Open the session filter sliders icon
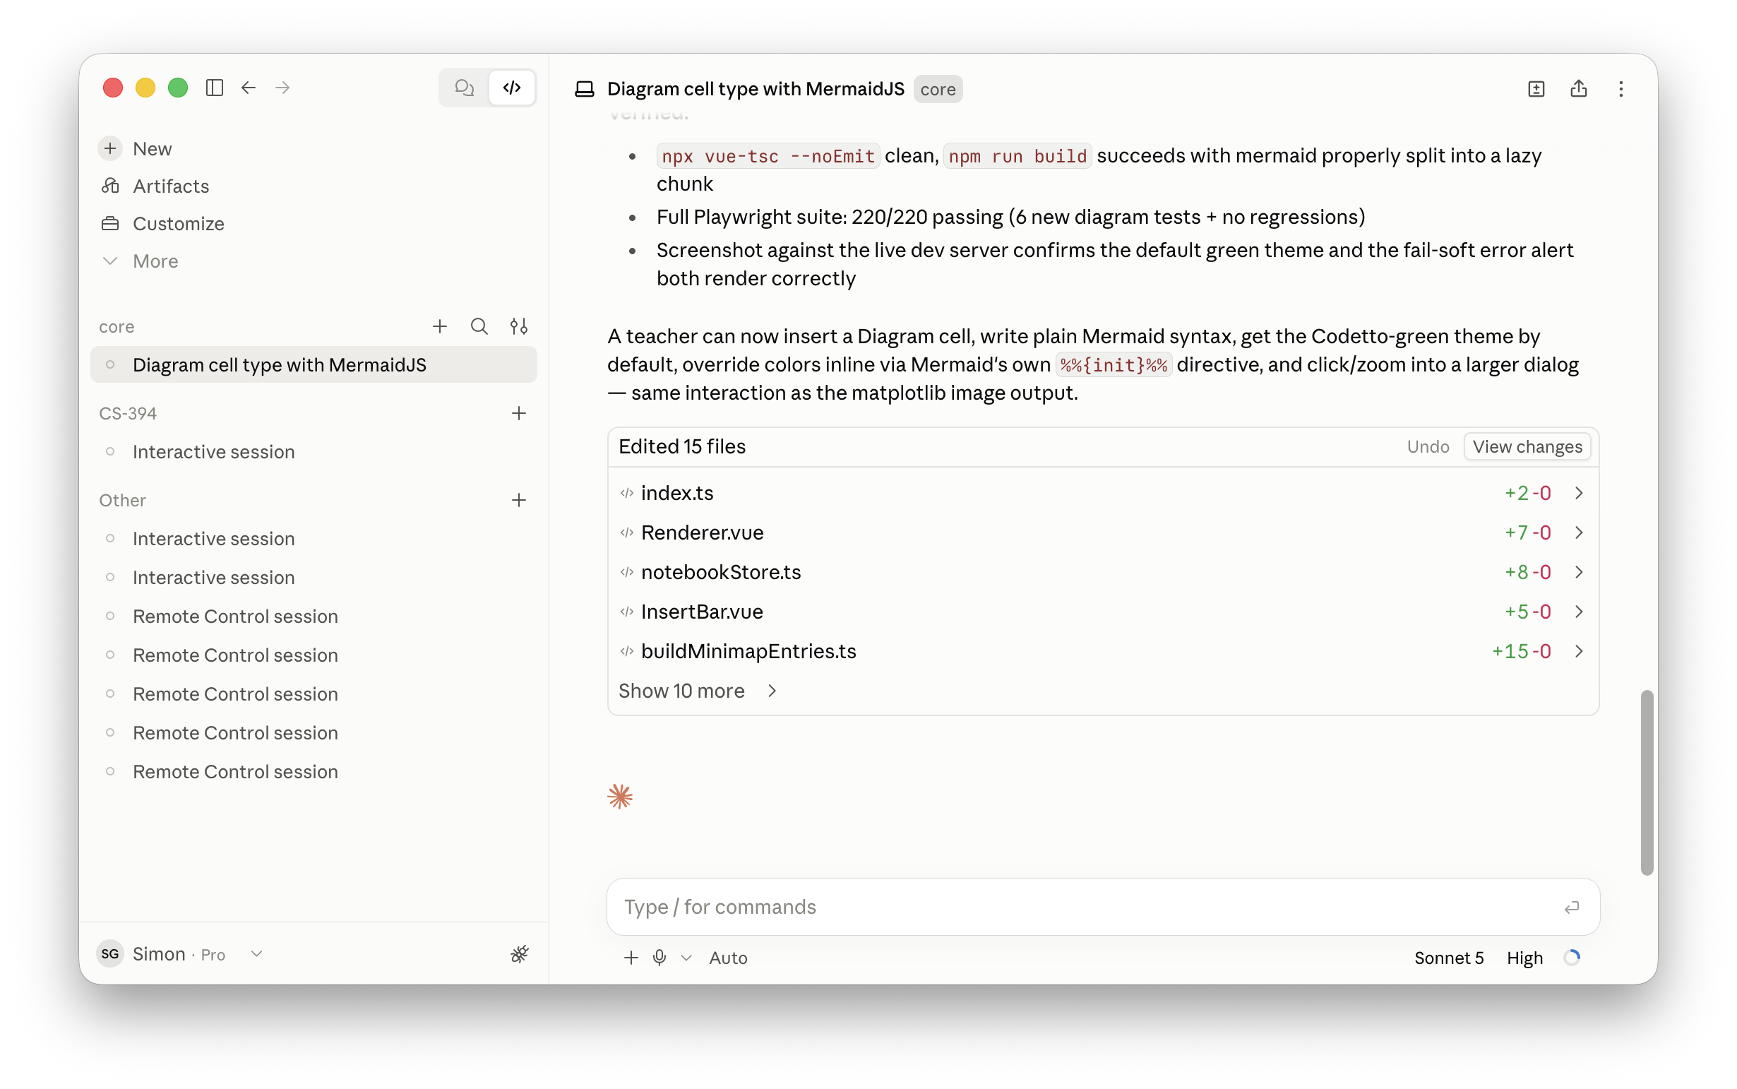The width and height of the screenshot is (1737, 1089). 518,326
